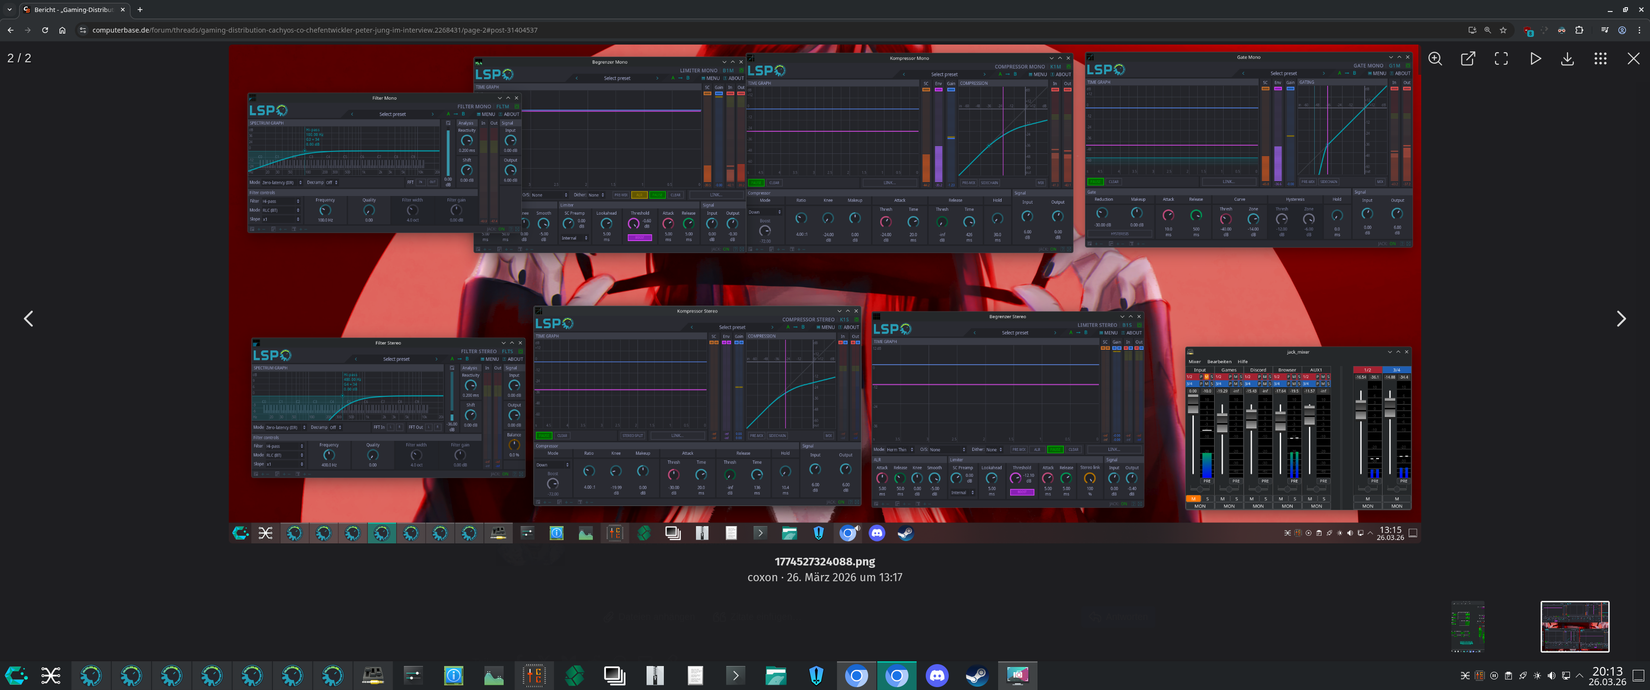
Task: Open image in new window icon
Action: tap(1467, 59)
